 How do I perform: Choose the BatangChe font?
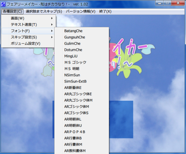pos(73,31)
